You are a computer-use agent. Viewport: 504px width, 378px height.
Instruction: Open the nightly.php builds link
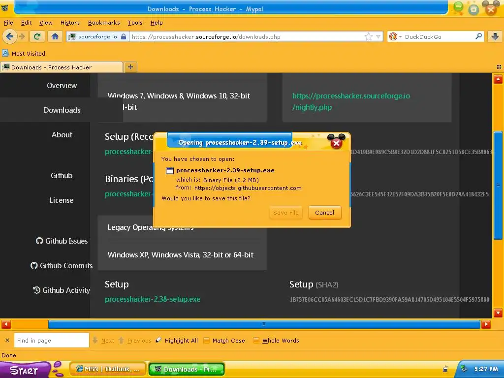point(351,101)
